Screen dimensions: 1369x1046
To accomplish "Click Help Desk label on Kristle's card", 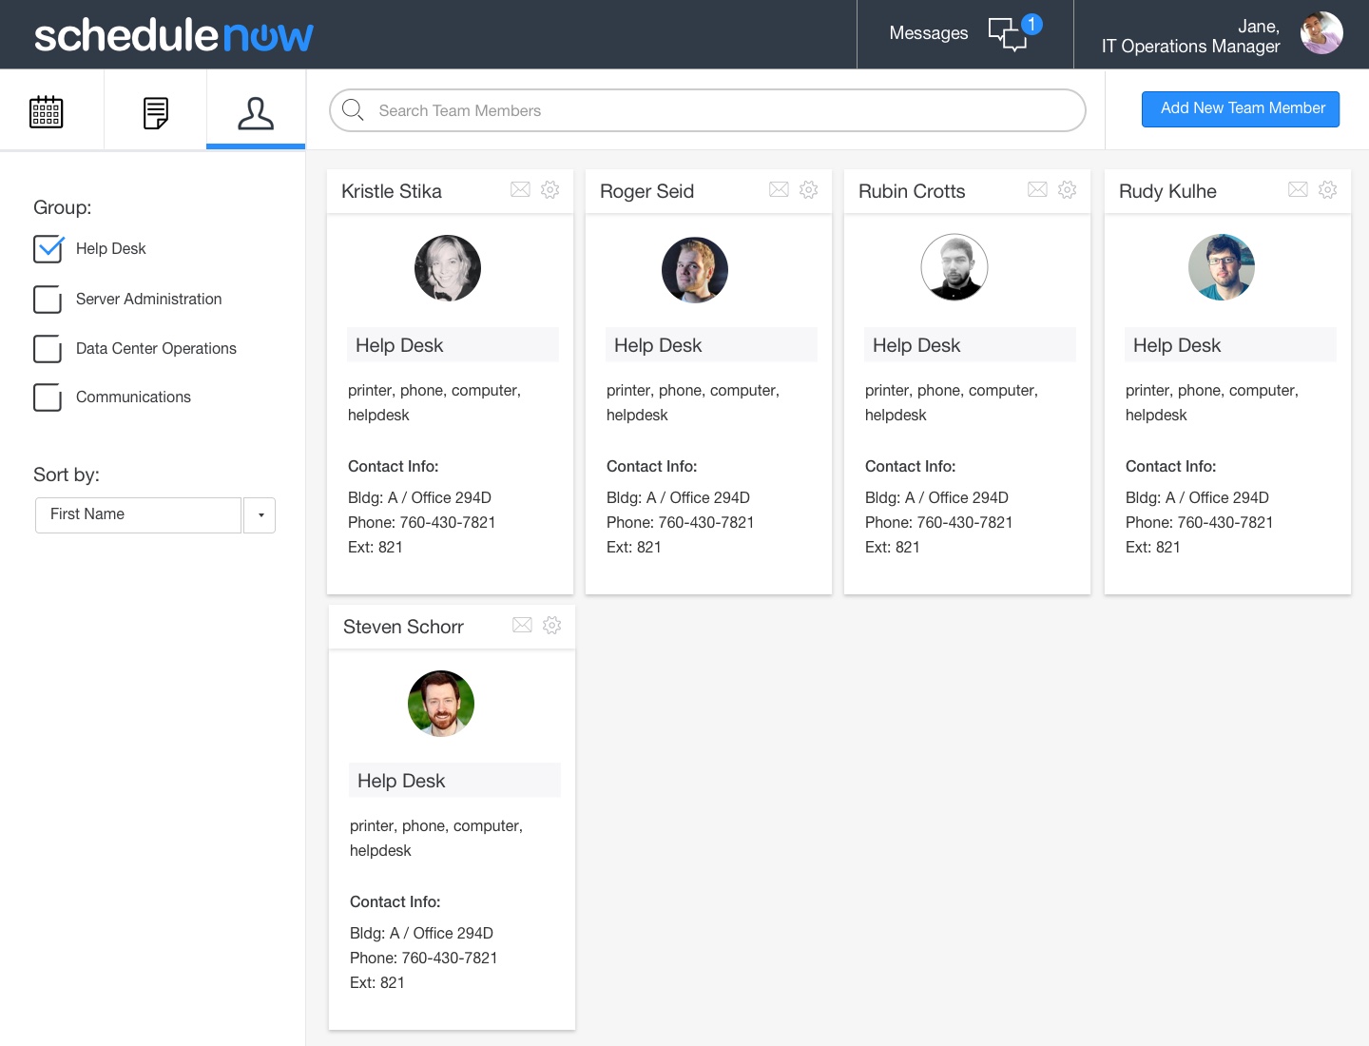I will point(399,345).
